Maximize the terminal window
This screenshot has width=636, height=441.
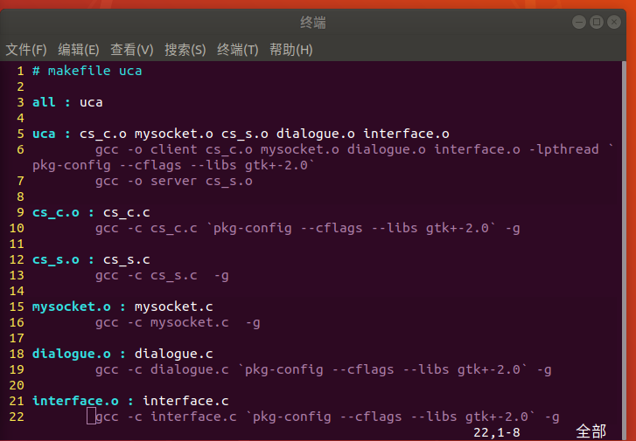(x=597, y=22)
